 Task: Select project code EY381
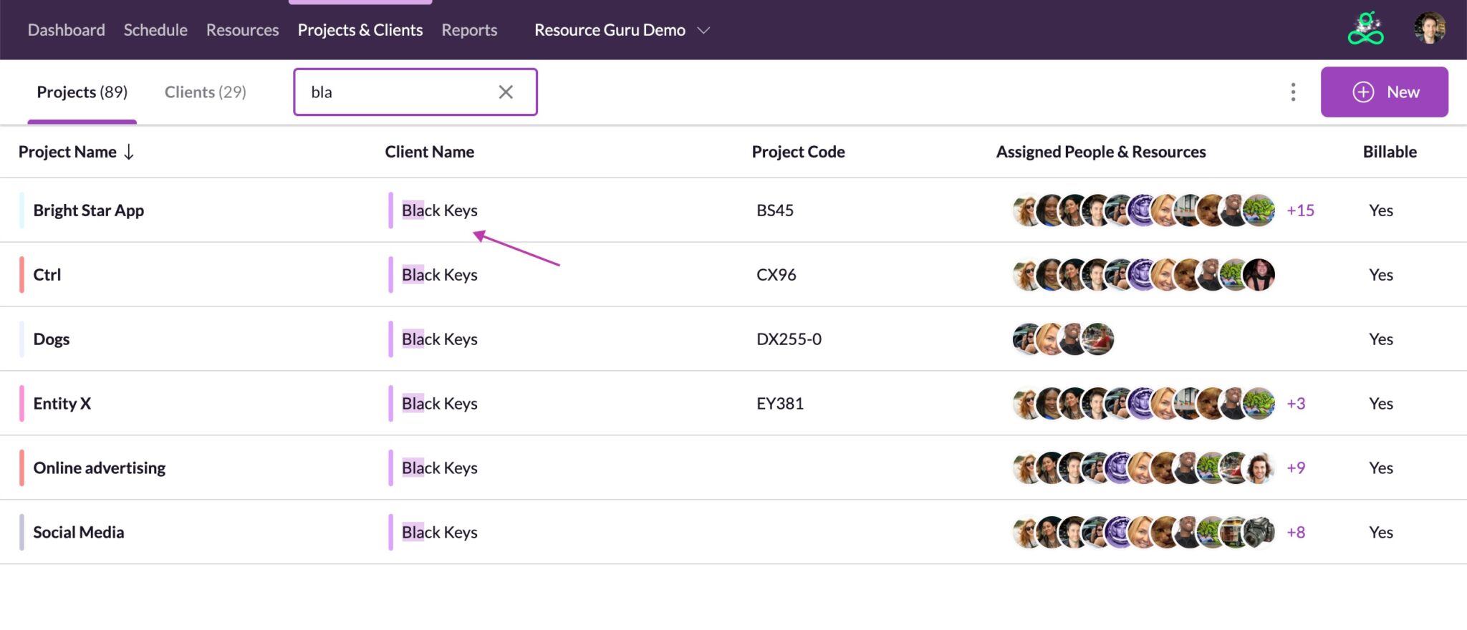tap(780, 404)
